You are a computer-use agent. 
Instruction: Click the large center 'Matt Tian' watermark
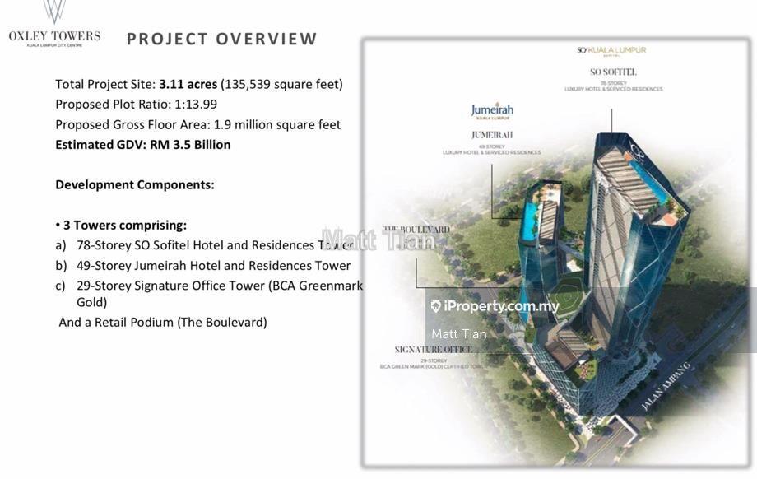[x=378, y=239]
